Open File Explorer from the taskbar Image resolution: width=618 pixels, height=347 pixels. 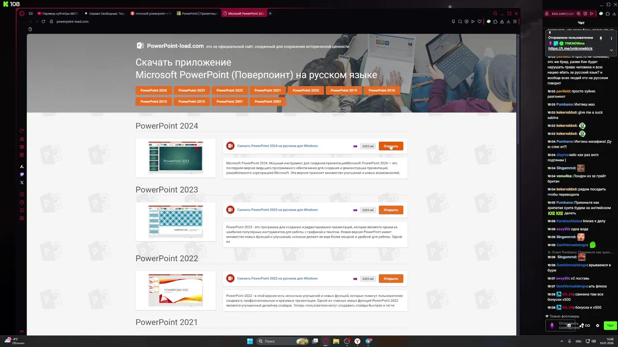click(x=336, y=341)
